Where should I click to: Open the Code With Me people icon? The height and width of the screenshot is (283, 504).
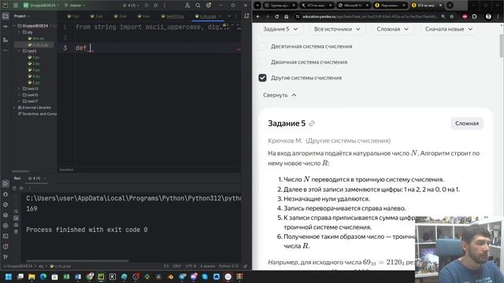(187, 6)
